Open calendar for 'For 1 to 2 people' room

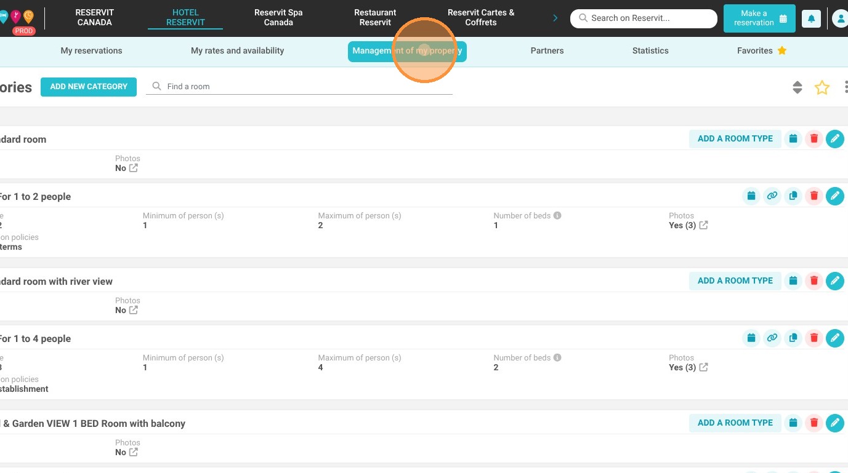(x=751, y=196)
